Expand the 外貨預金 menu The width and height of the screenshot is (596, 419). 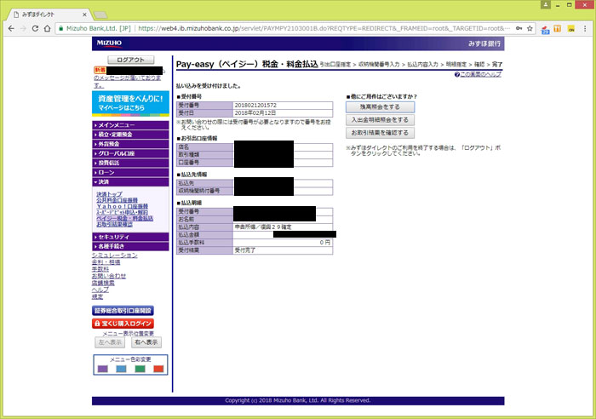tap(130, 144)
